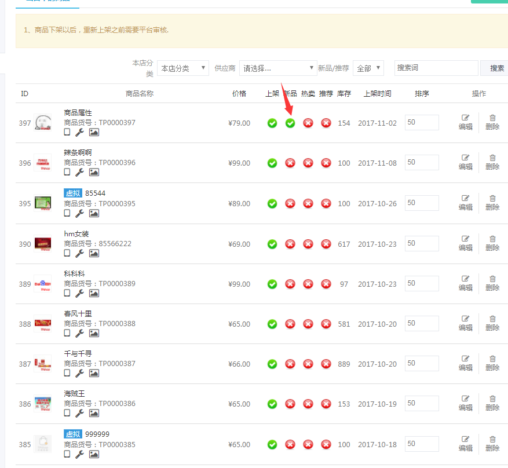Click the sort order field for product 386
508x468 pixels.
tap(421, 404)
